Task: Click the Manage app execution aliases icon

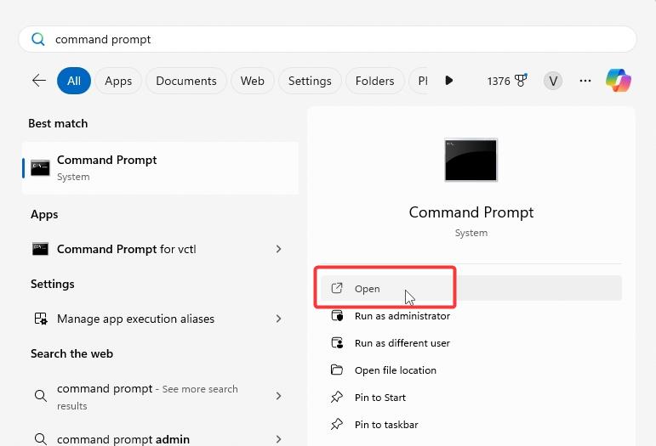Action: pos(41,319)
